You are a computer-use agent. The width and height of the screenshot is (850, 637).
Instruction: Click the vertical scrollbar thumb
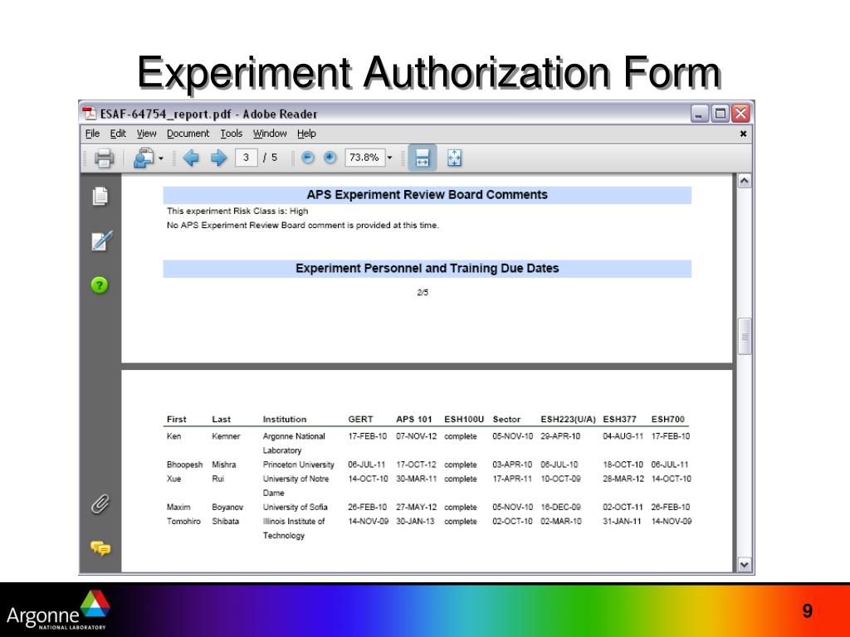click(x=745, y=337)
